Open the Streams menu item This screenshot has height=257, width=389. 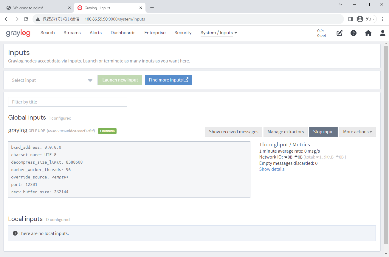point(72,33)
